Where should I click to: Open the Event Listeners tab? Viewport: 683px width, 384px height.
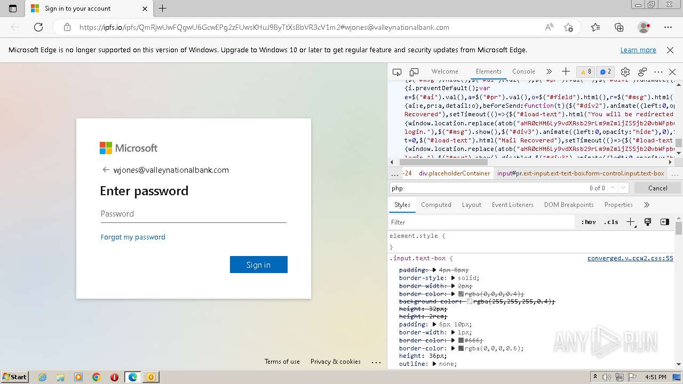[513, 205]
